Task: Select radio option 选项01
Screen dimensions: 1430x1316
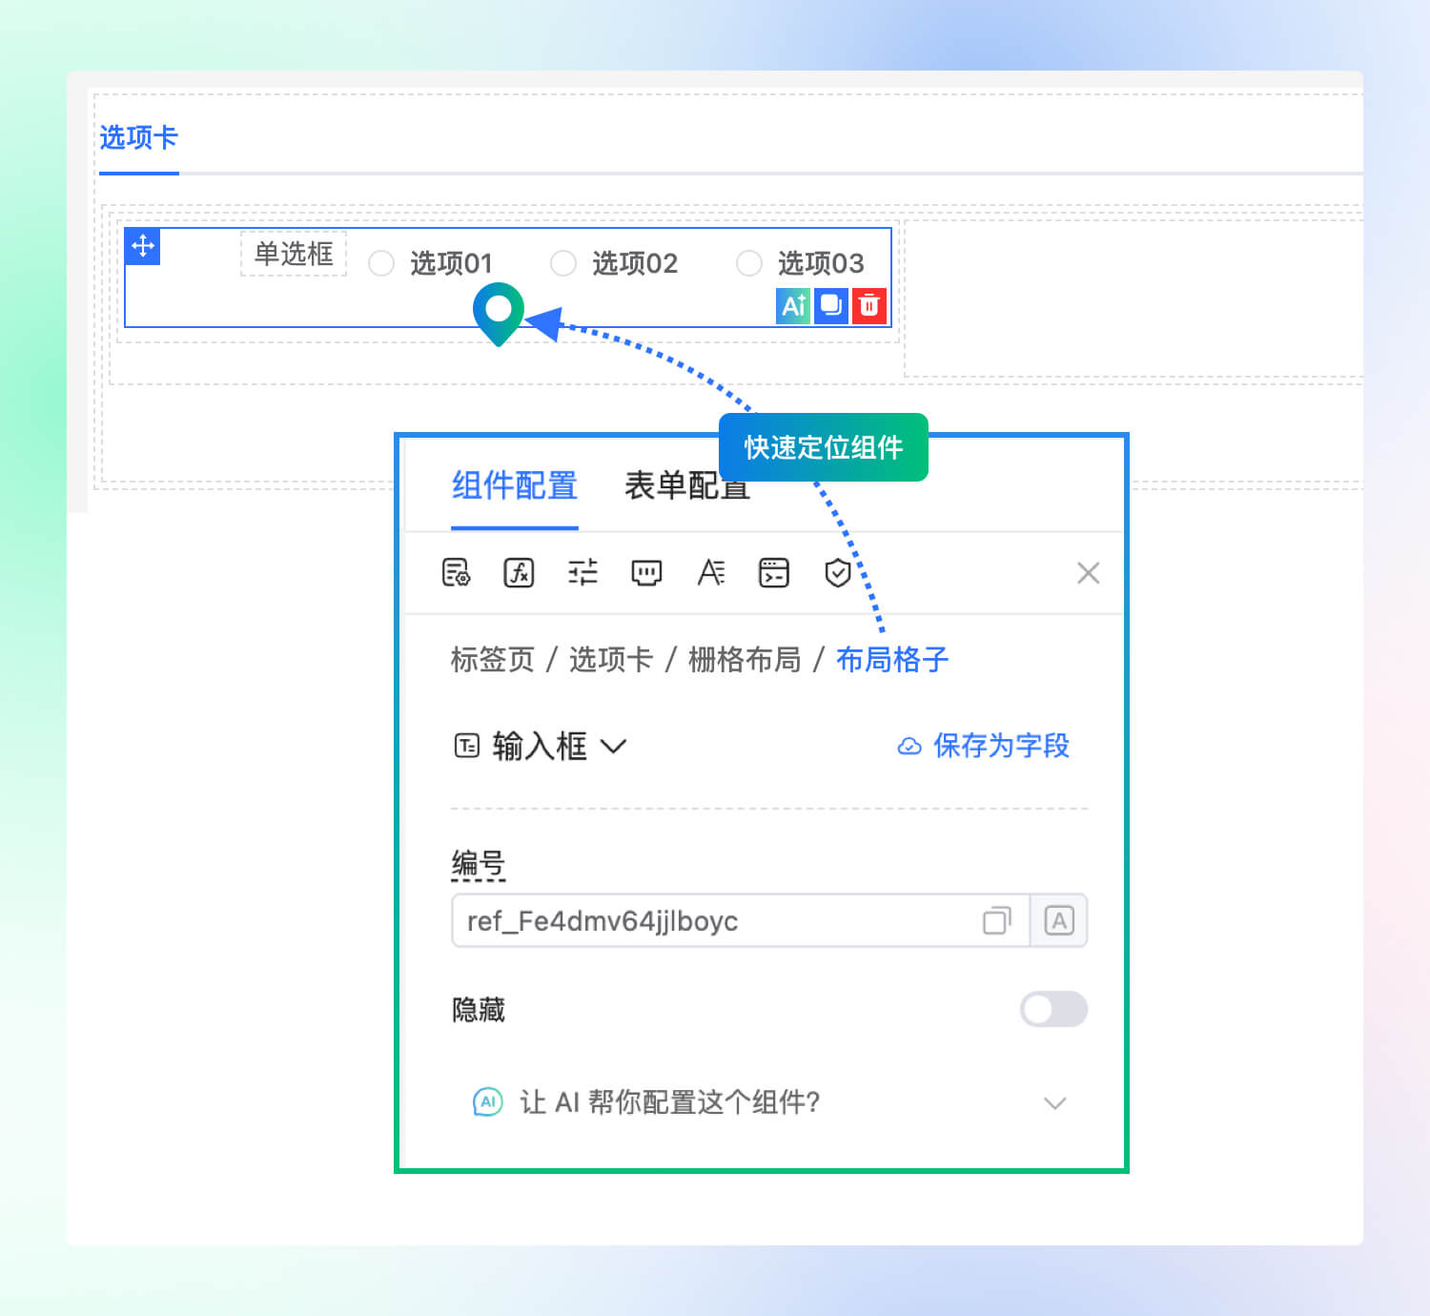Action: point(381,263)
